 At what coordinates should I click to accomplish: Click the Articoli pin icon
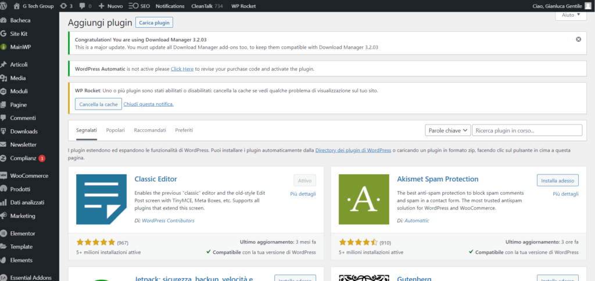click(x=3, y=65)
